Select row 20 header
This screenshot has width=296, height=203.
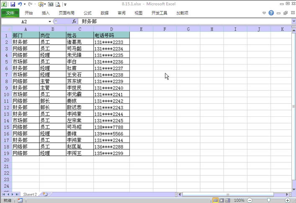tap(7, 160)
